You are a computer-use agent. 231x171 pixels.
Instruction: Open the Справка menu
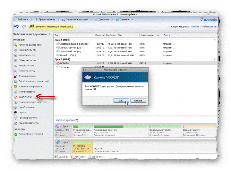124,19
